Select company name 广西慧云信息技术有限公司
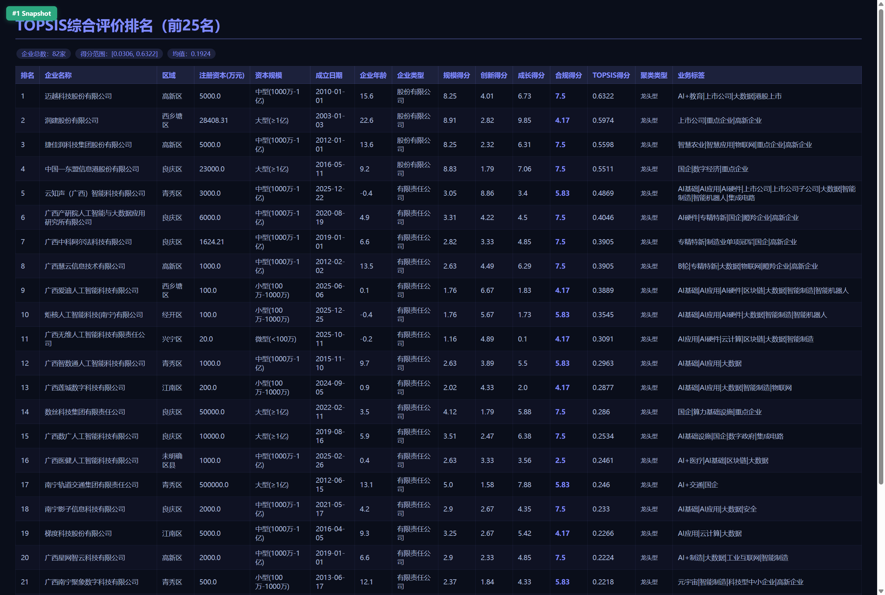 pyautogui.click(x=85, y=266)
